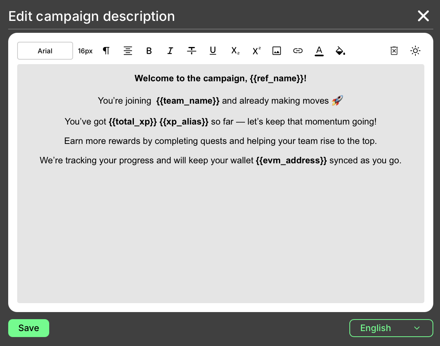
Task: Apply italic formatting to text
Action: (x=170, y=51)
